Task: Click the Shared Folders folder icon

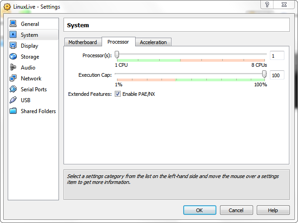Action: pyautogui.click(x=13, y=111)
